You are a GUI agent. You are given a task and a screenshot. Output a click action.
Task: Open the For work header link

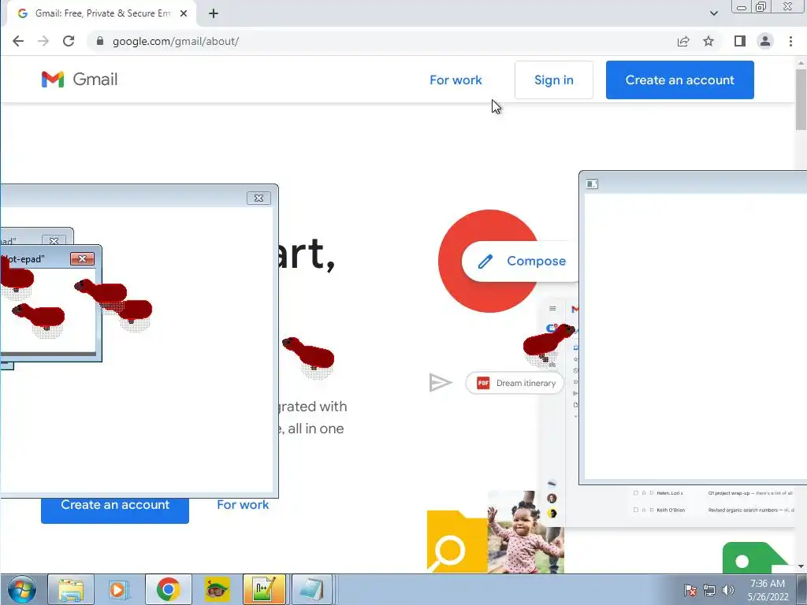coord(456,80)
